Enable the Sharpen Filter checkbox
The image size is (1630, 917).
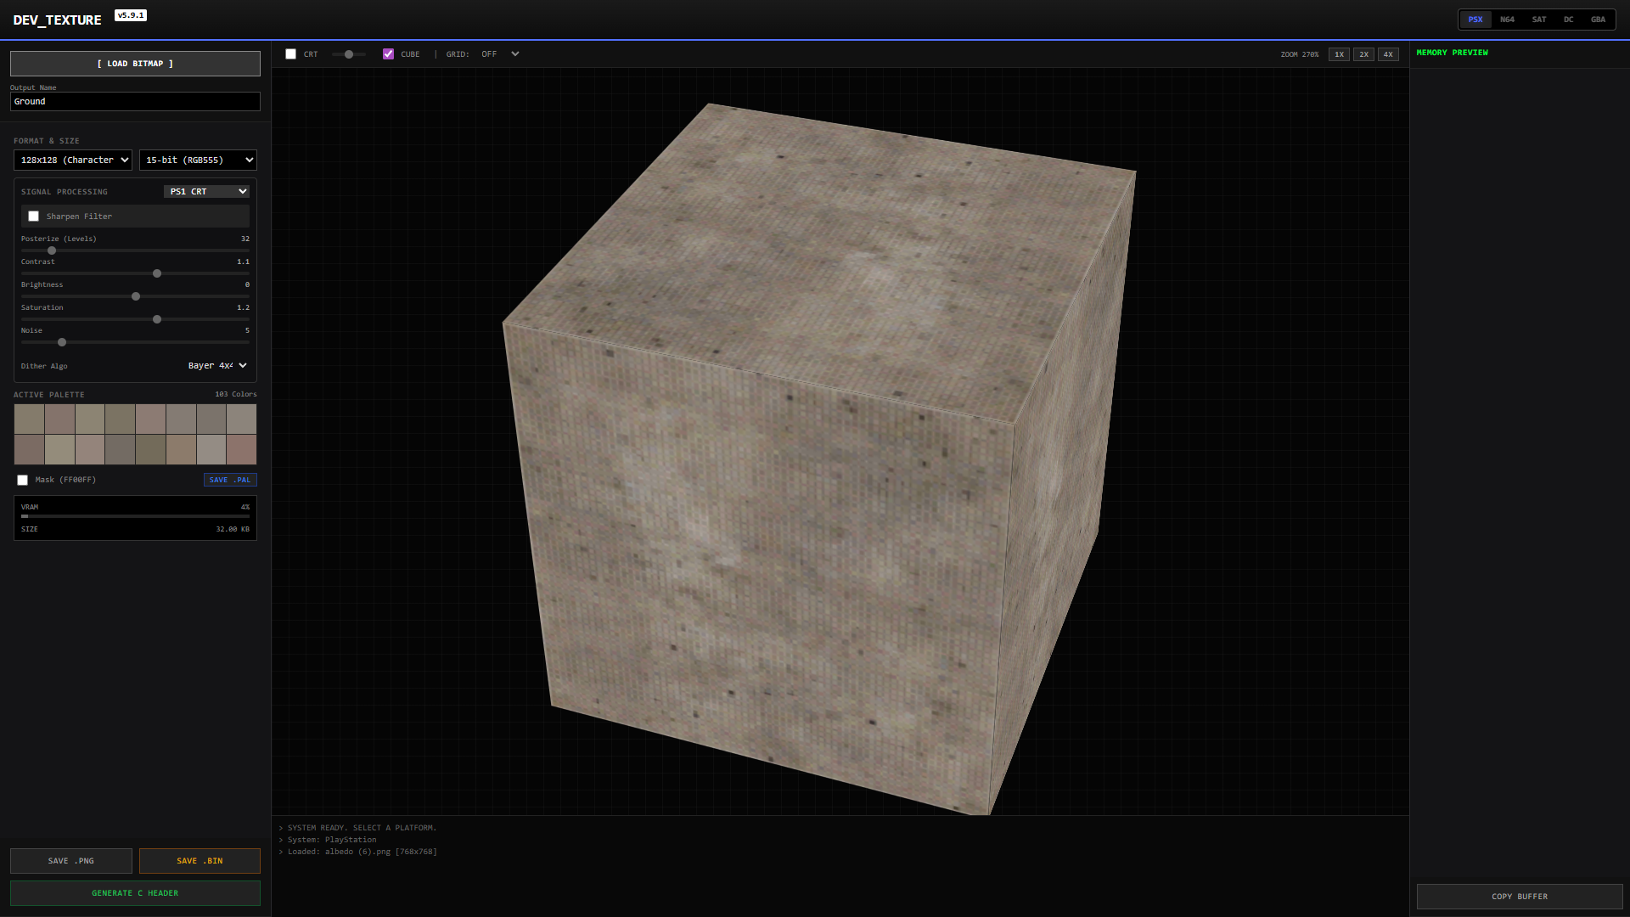point(34,217)
